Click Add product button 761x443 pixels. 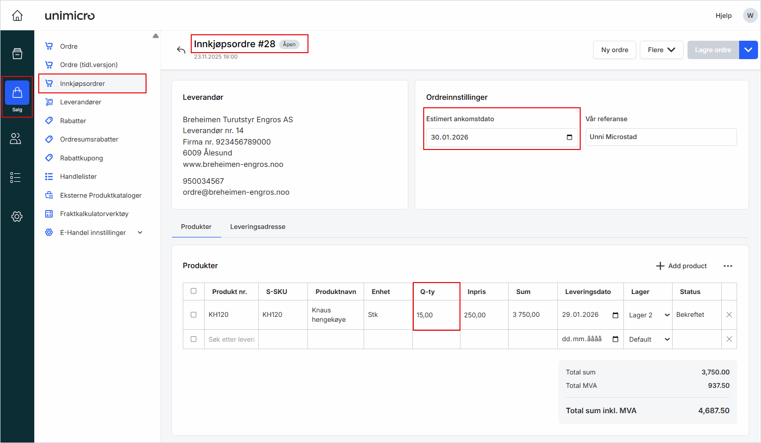tap(682, 266)
